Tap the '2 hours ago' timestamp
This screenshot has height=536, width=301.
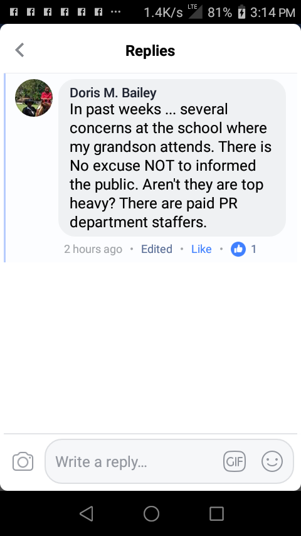click(93, 249)
